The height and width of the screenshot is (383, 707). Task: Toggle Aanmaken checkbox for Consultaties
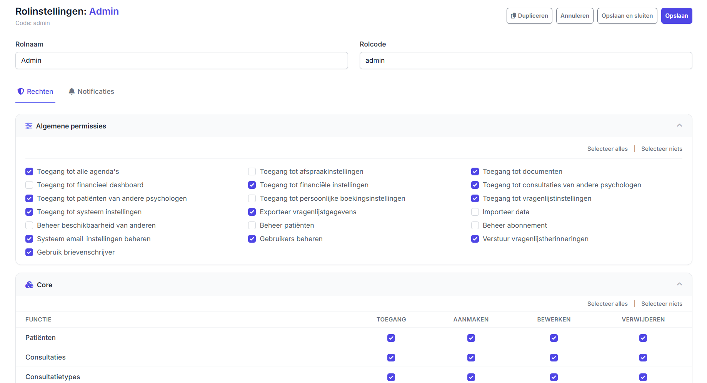tap(471, 358)
